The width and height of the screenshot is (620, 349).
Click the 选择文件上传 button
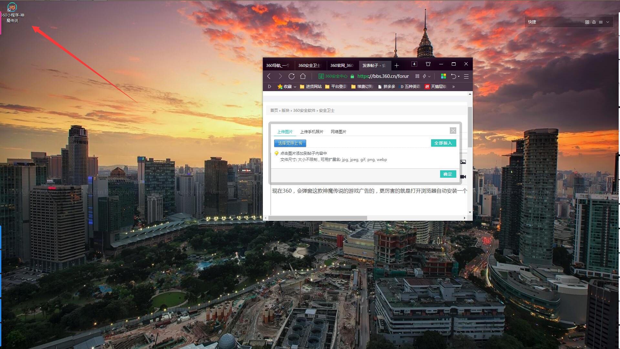coord(290,143)
